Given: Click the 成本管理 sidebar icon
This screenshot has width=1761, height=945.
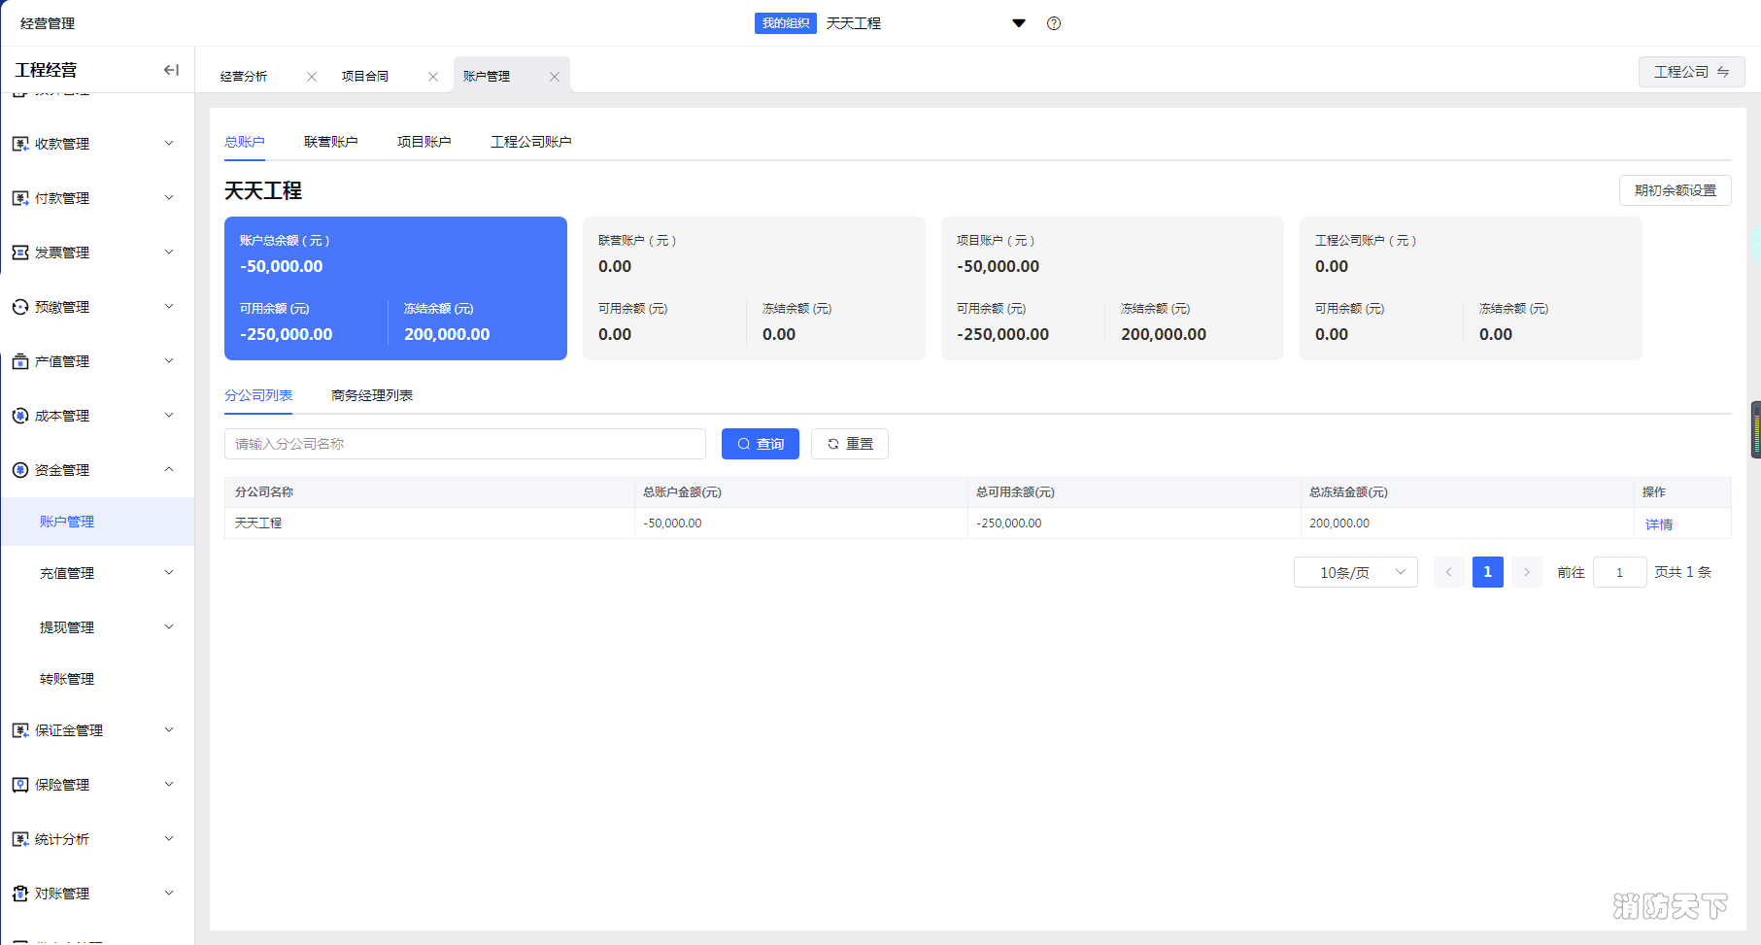Looking at the screenshot, I should click(20, 416).
